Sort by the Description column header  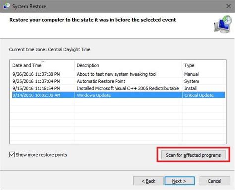[x=128, y=65]
